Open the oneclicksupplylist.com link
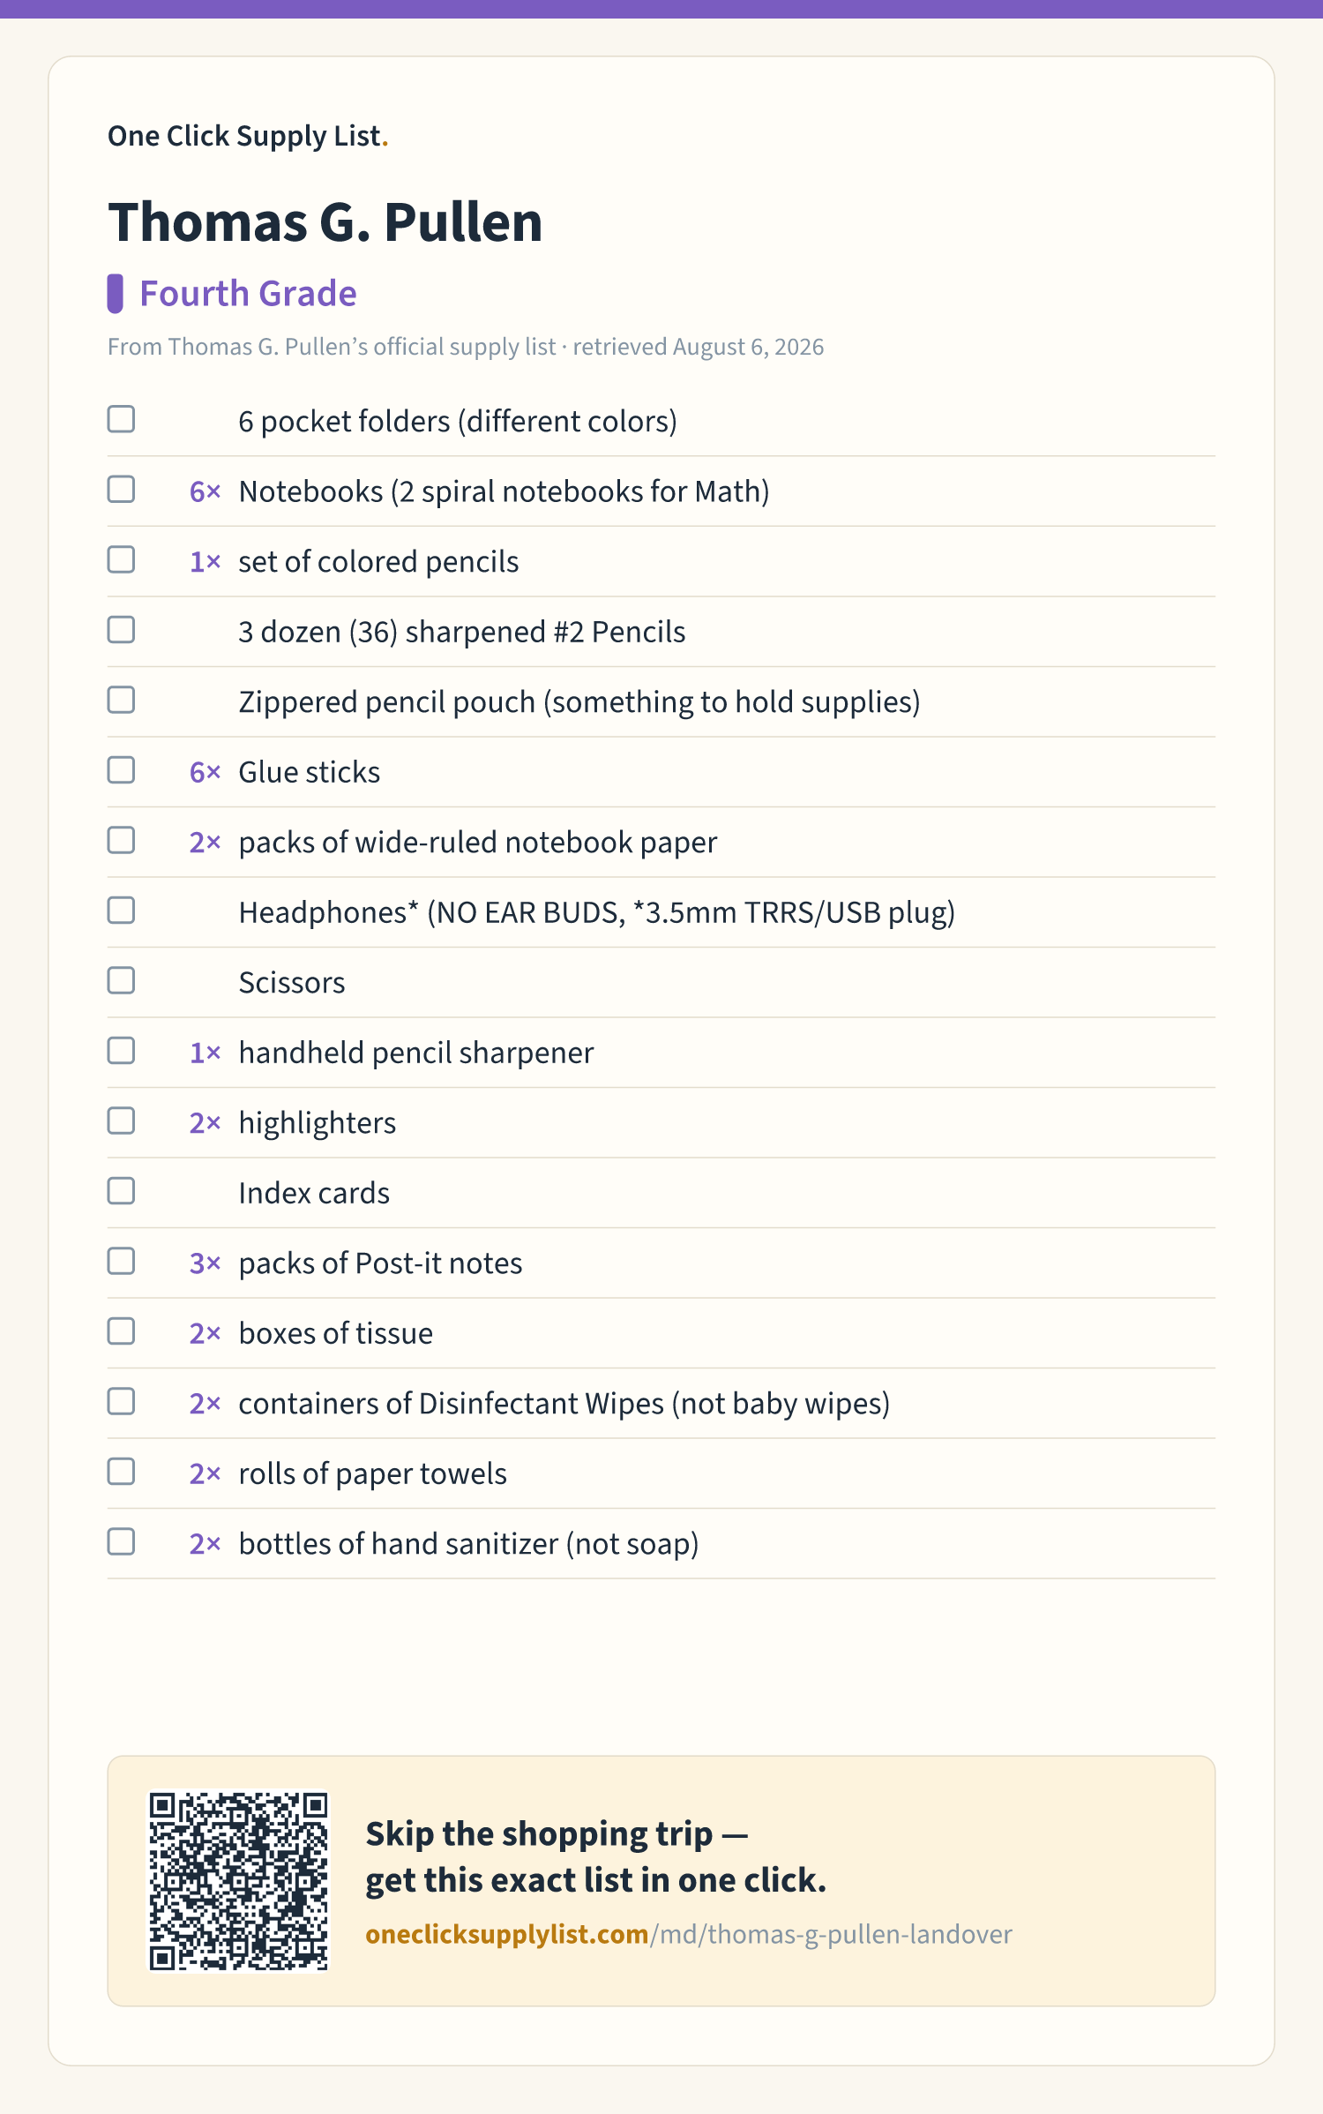Image resolution: width=1323 pixels, height=2114 pixels. point(688,1934)
